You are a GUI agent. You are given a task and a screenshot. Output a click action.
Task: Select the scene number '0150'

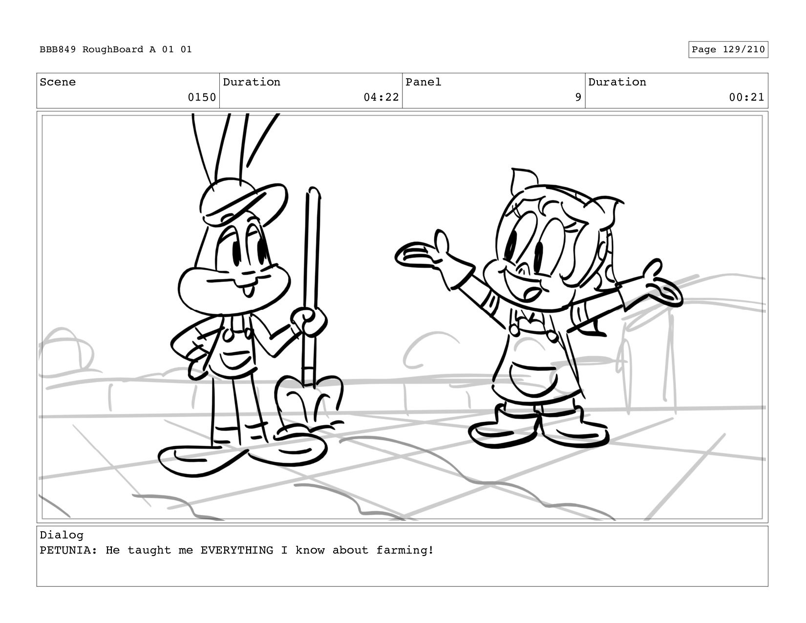point(202,97)
